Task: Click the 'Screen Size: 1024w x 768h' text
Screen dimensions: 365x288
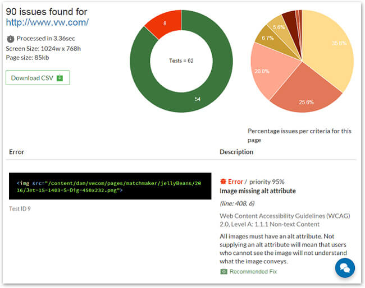Action: 43,49
